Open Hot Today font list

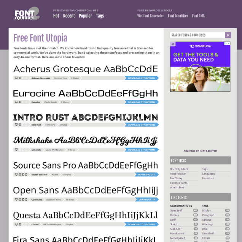coord(176,178)
